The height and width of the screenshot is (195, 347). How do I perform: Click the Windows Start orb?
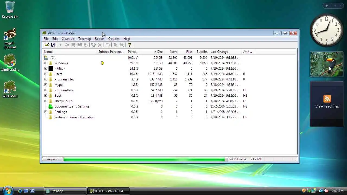point(8,190)
